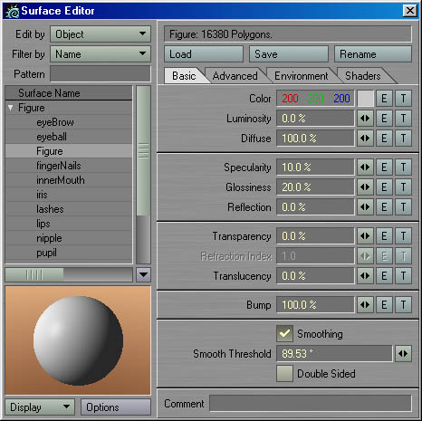Click the Rename button
The width and height of the screenshot is (422, 421).
(373, 54)
